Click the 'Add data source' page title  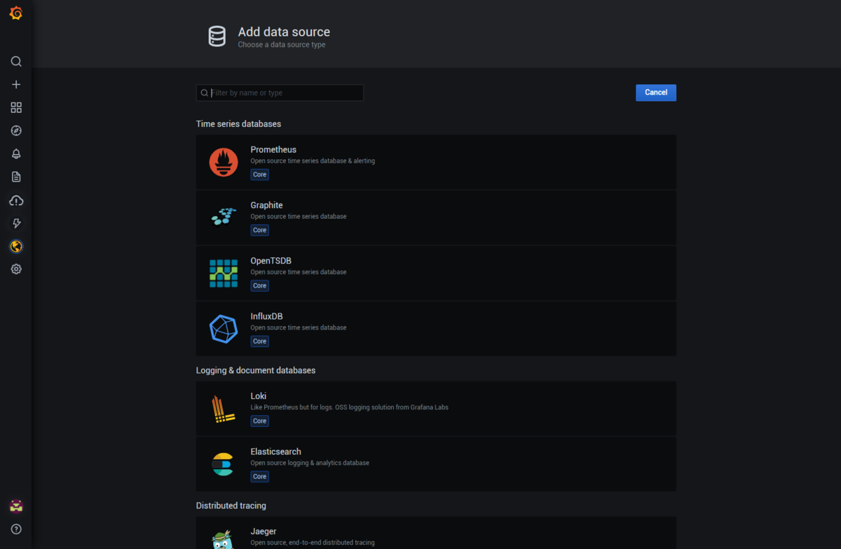284,32
